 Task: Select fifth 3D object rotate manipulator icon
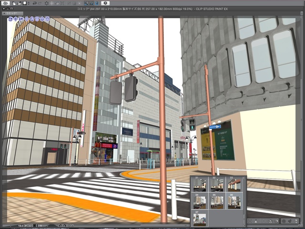coord(32,19)
